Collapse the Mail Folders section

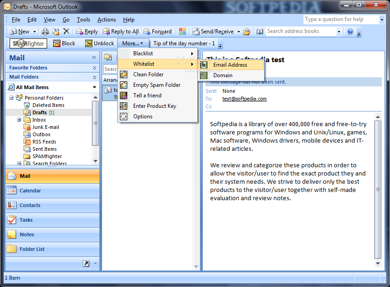(x=94, y=77)
